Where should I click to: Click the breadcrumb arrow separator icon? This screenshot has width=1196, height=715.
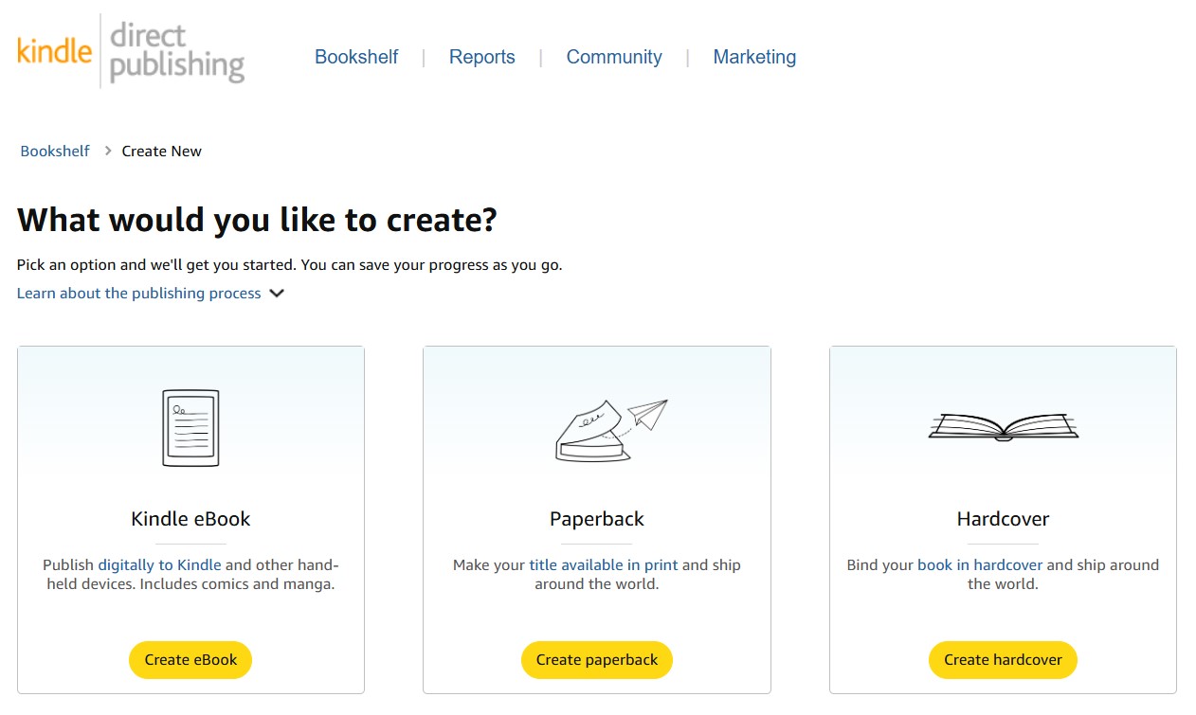click(x=108, y=151)
